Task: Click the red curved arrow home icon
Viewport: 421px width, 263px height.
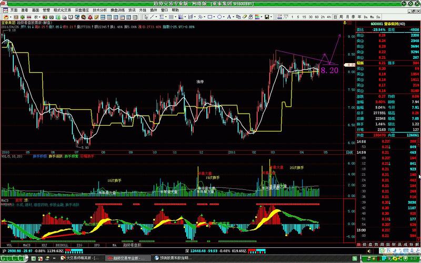Action: coord(6,17)
